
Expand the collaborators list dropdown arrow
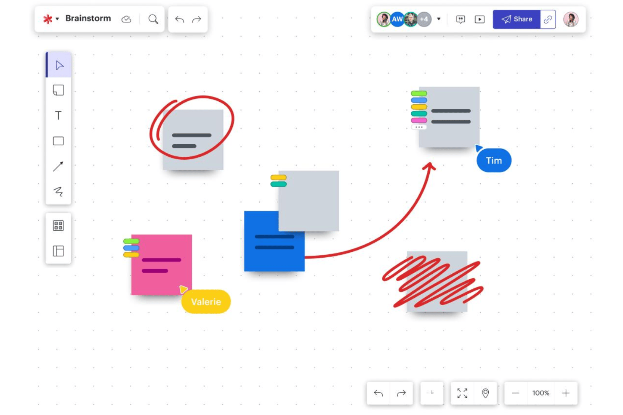point(439,19)
